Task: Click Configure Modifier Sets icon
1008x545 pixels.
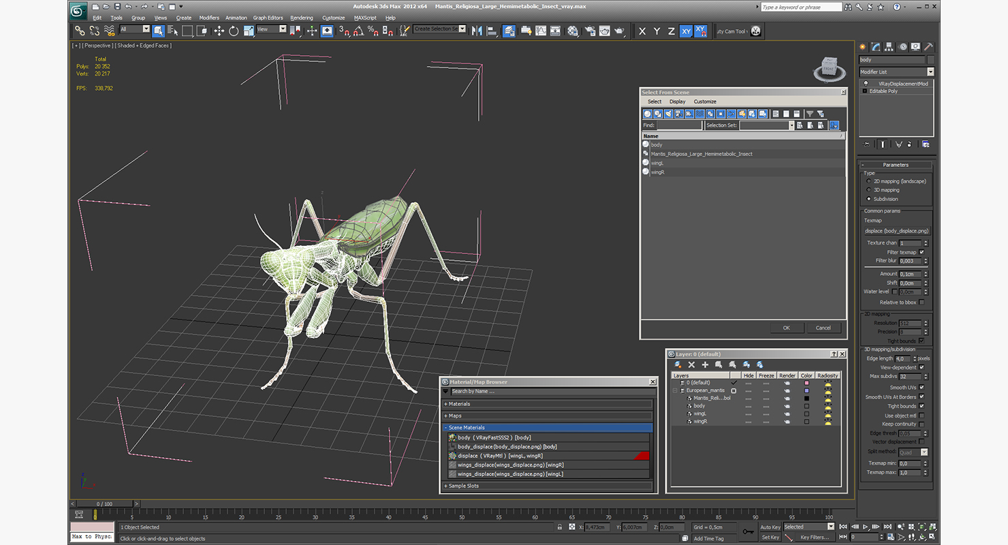Action: 926,144
